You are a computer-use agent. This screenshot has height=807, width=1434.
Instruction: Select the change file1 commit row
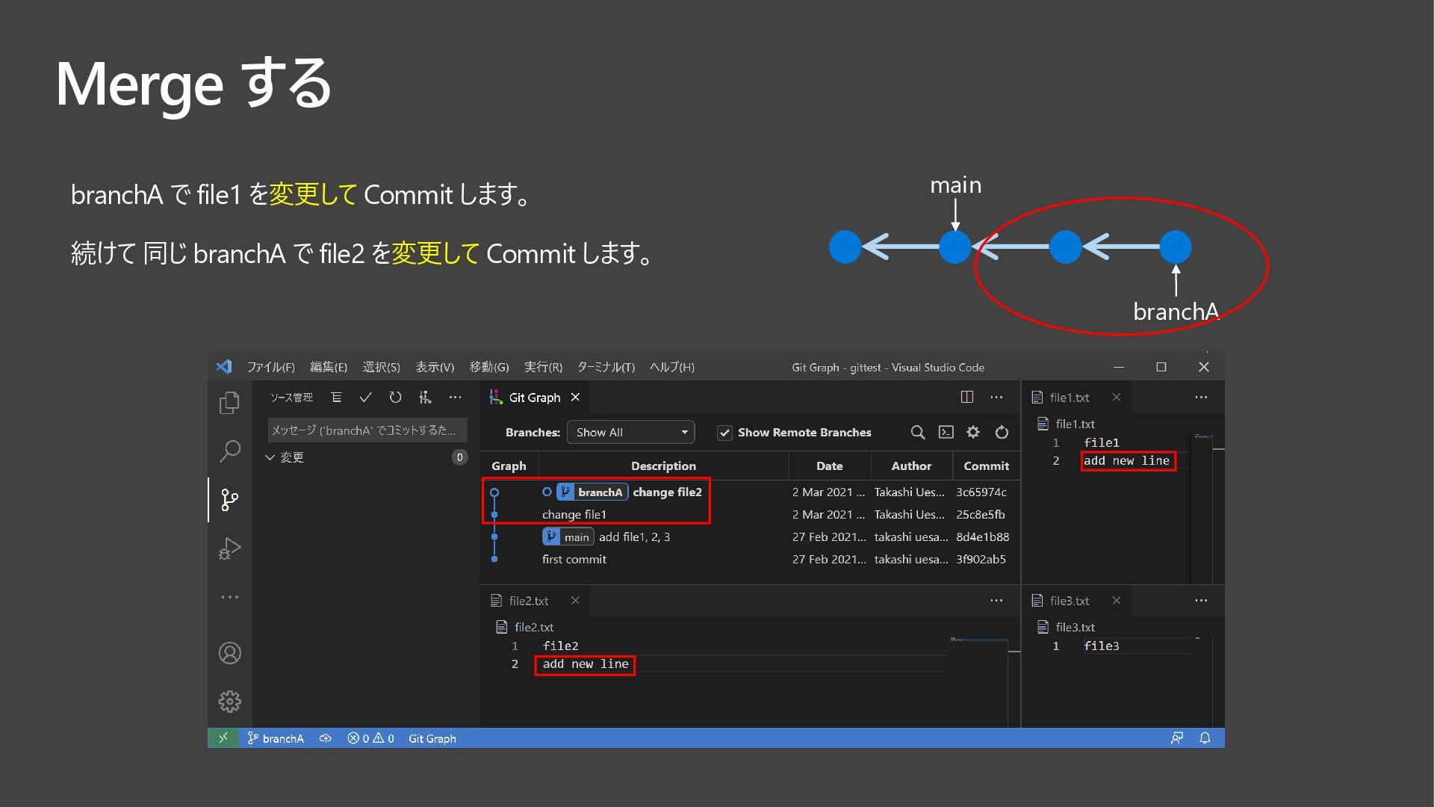[x=574, y=515]
